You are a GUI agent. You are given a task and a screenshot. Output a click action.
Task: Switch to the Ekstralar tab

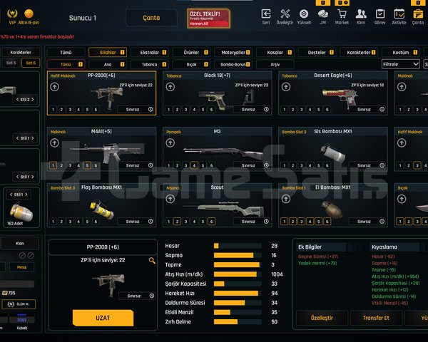coord(150,52)
